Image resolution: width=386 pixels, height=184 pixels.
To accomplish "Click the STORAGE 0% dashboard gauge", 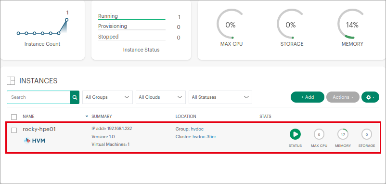I will pos(291,25).
